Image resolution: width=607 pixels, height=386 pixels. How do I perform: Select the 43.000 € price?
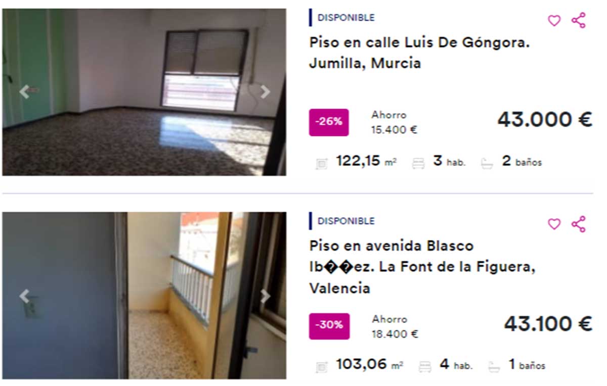tap(544, 120)
